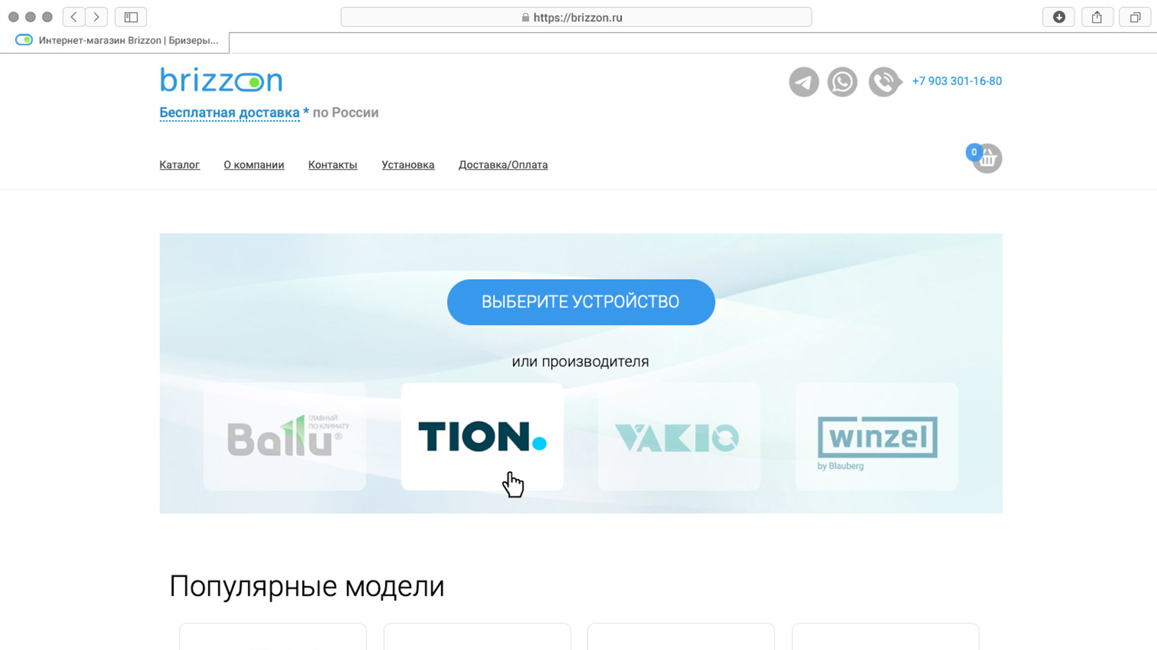Viewport: 1157px width, 650px height.
Task: Open the browser downloads icon
Action: coord(1059,17)
